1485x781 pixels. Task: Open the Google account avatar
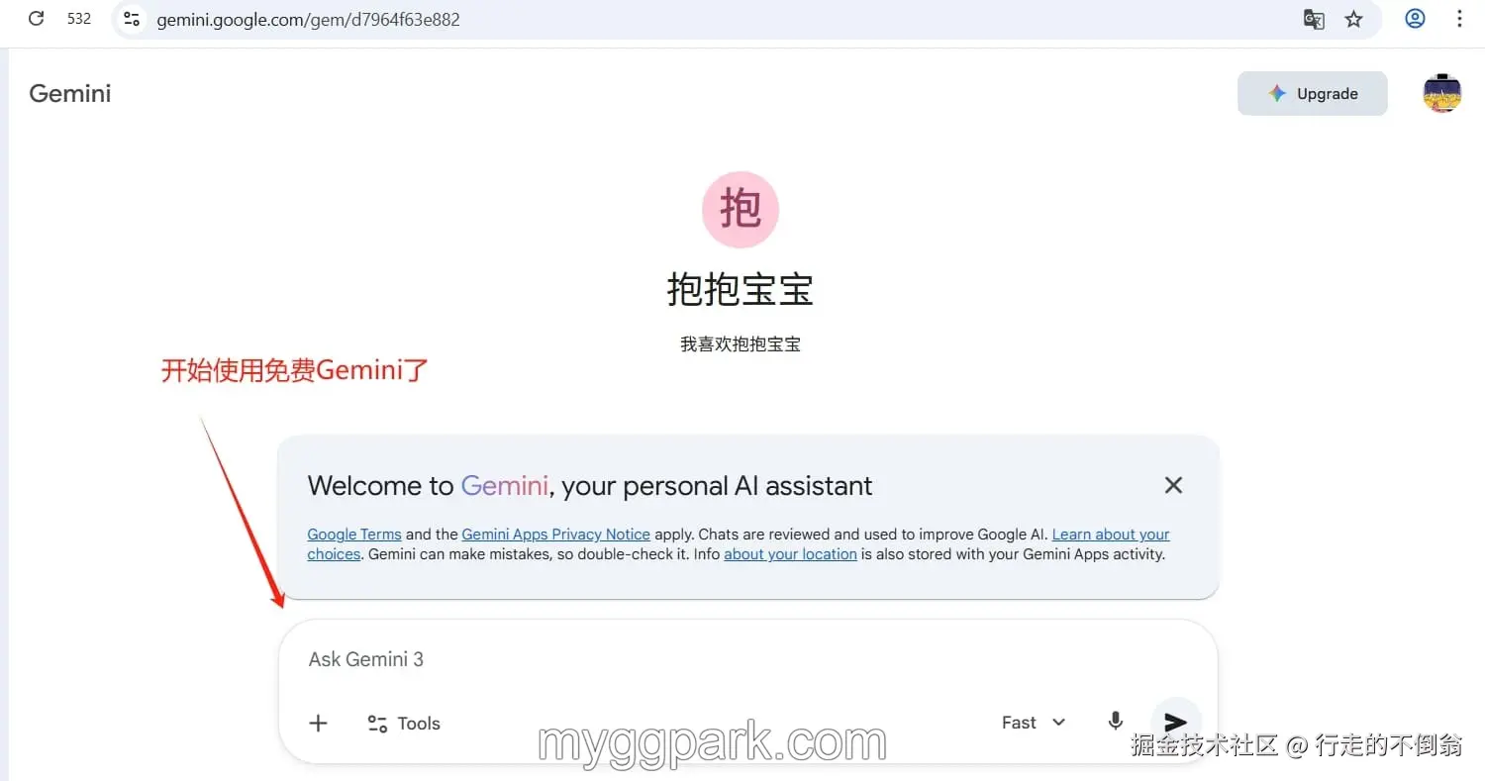pos(1441,94)
